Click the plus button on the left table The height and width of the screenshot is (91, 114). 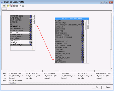coord(34,16)
